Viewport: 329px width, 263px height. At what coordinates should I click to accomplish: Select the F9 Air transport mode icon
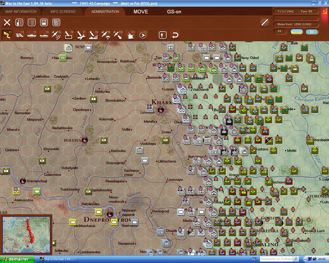coord(106,35)
